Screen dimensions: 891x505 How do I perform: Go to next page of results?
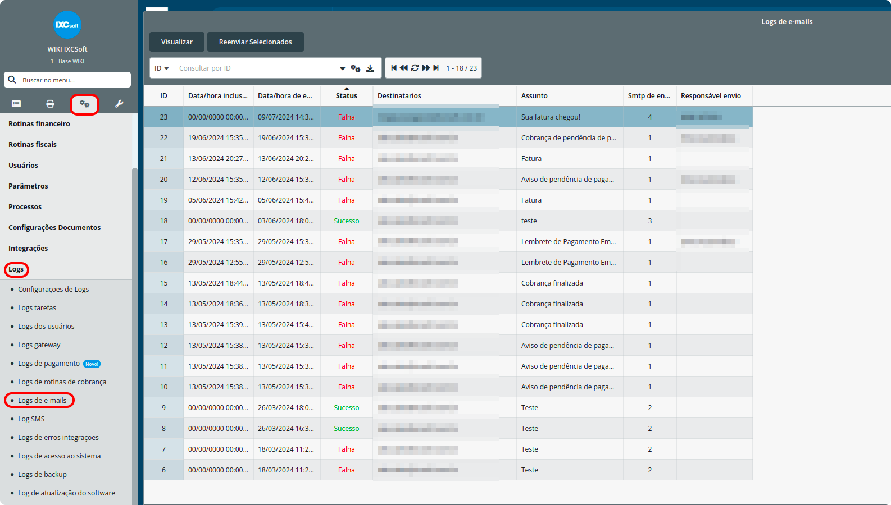click(426, 68)
